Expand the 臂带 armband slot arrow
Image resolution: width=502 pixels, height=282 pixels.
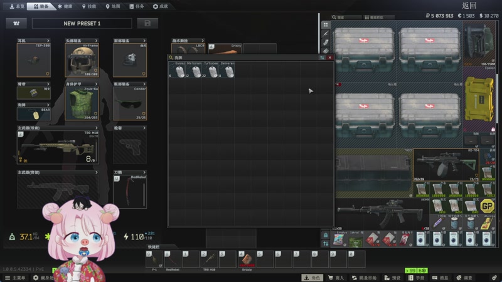pos(48,84)
